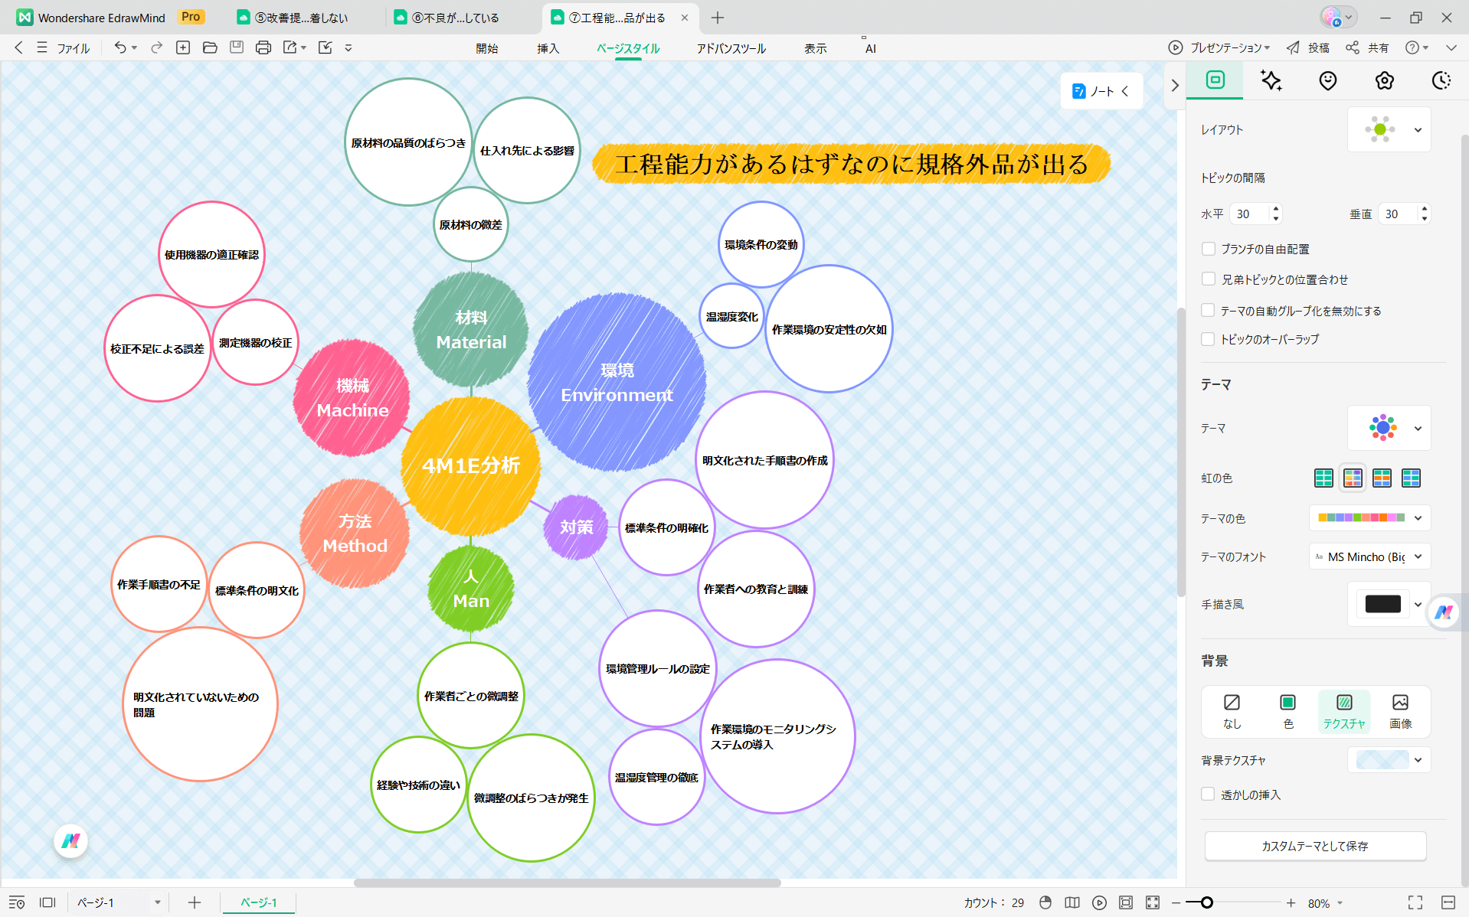
Task: Toggle トピックのオーバーラップ checkbox
Action: tap(1209, 339)
